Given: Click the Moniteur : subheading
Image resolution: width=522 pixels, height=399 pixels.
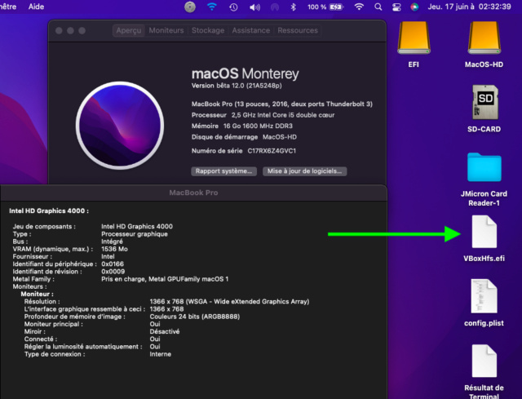Looking at the screenshot, I should [37, 294].
